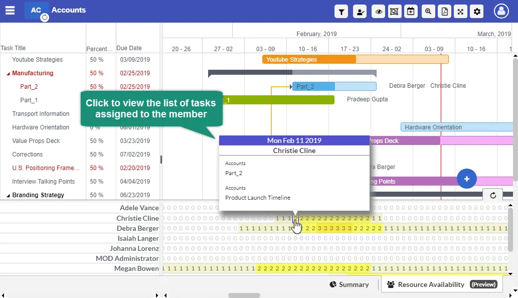
Task: Click the calendar add icon
Action: pyautogui.click(x=411, y=12)
